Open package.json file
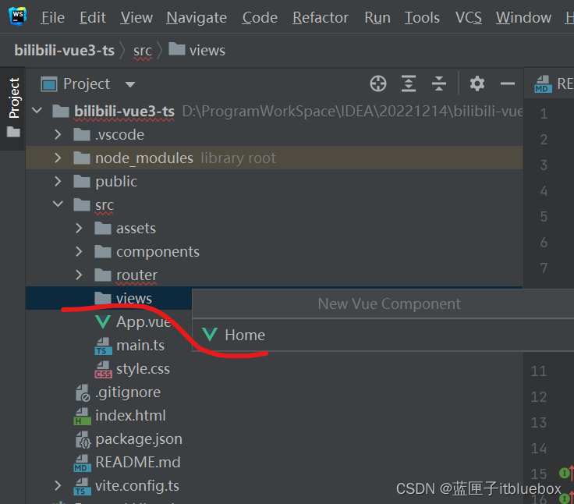Image resolution: width=574 pixels, height=504 pixels. pos(138,439)
